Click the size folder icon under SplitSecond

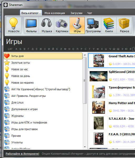point(110,80)
